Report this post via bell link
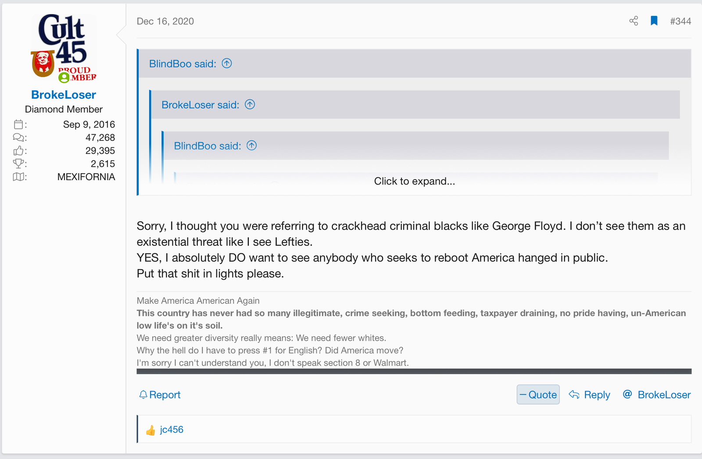 (x=160, y=395)
